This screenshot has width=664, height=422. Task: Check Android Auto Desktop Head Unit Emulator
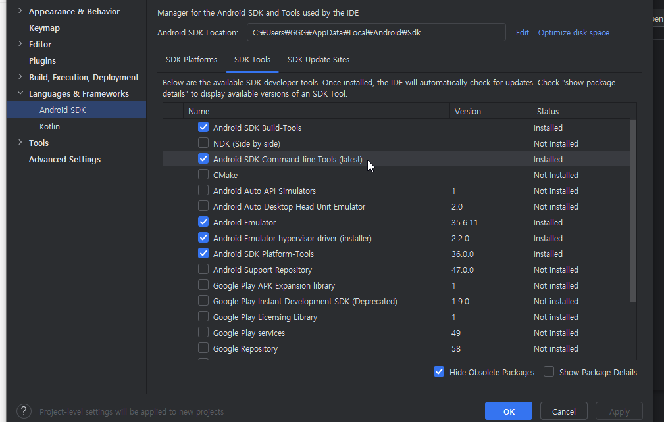click(203, 206)
